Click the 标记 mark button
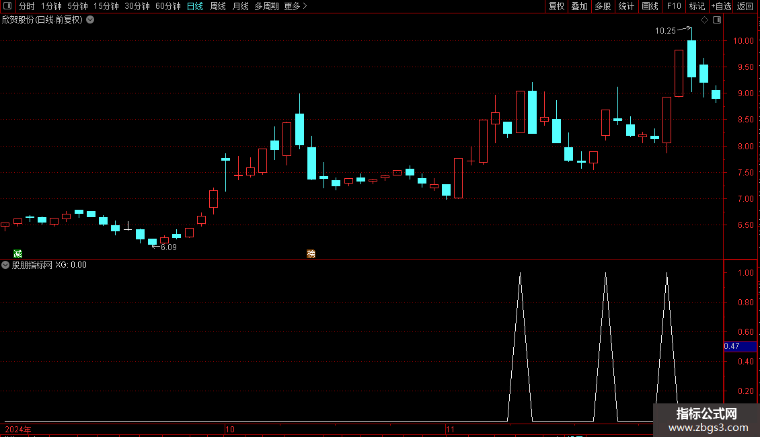 point(697,6)
